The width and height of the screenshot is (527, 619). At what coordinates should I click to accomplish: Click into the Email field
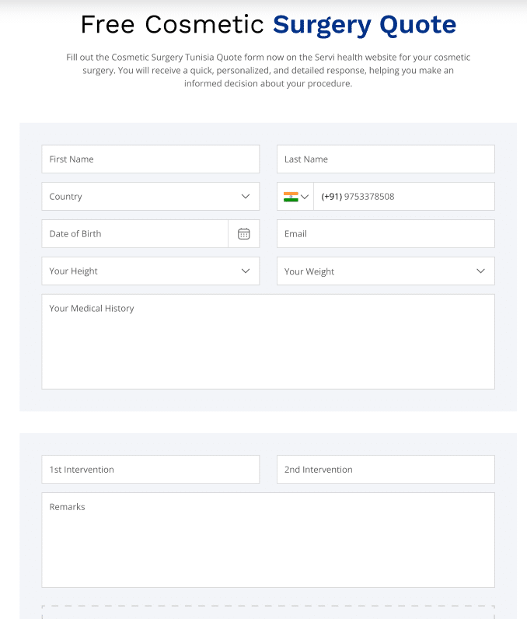point(386,234)
